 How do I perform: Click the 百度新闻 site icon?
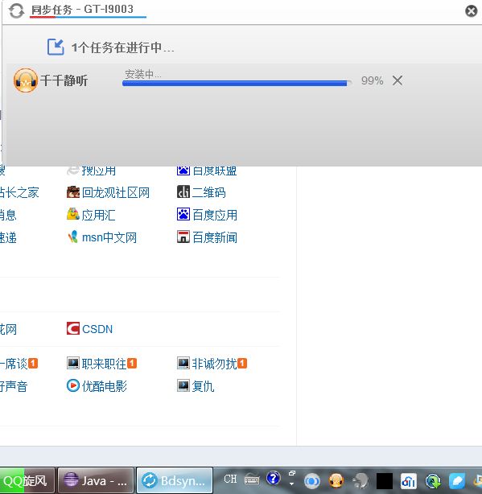point(183,237)
